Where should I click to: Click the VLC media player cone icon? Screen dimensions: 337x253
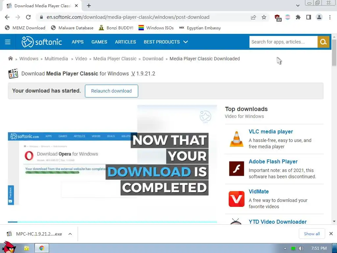click(x=236, y=139)
